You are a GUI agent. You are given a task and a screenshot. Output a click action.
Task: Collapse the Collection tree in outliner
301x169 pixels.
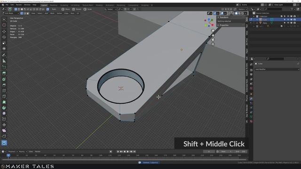[x=254, y=16]
